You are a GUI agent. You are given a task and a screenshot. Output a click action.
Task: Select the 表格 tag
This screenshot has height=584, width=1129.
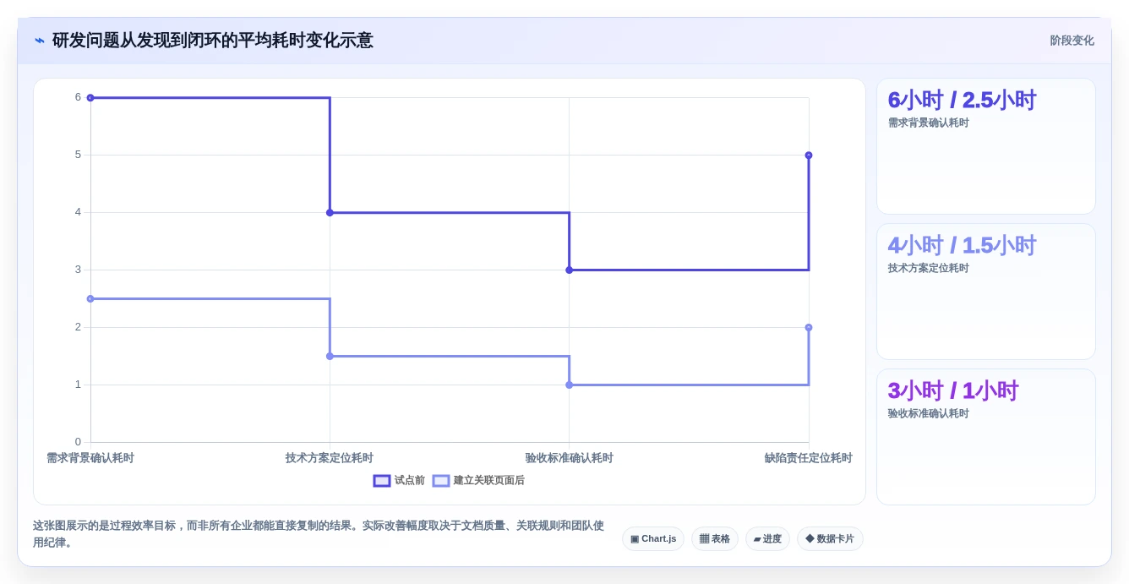(x=715, y=539)
